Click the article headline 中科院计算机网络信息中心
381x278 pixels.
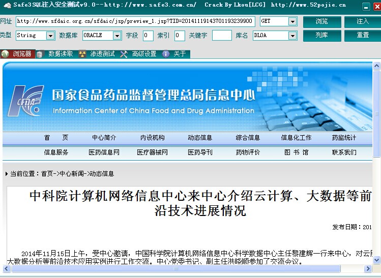pos(200,203)
